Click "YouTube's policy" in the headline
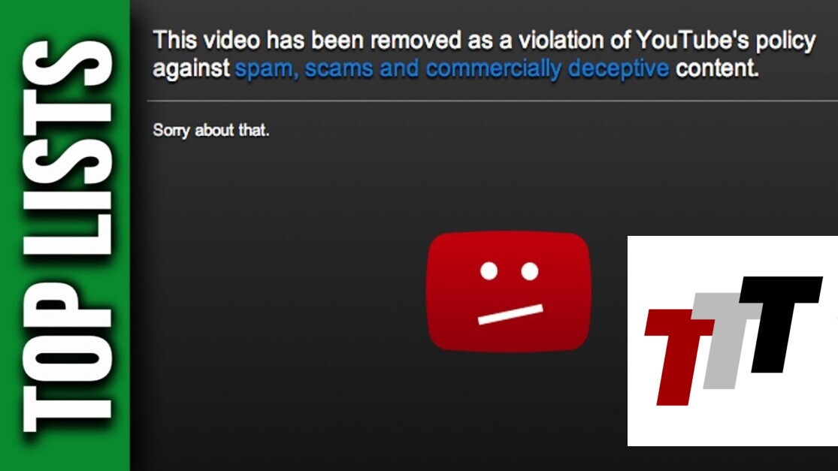 pos(726,41)
